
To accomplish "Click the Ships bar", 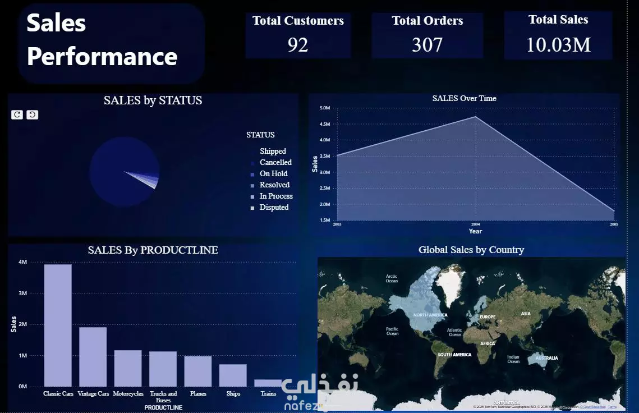I will (233, 375).
